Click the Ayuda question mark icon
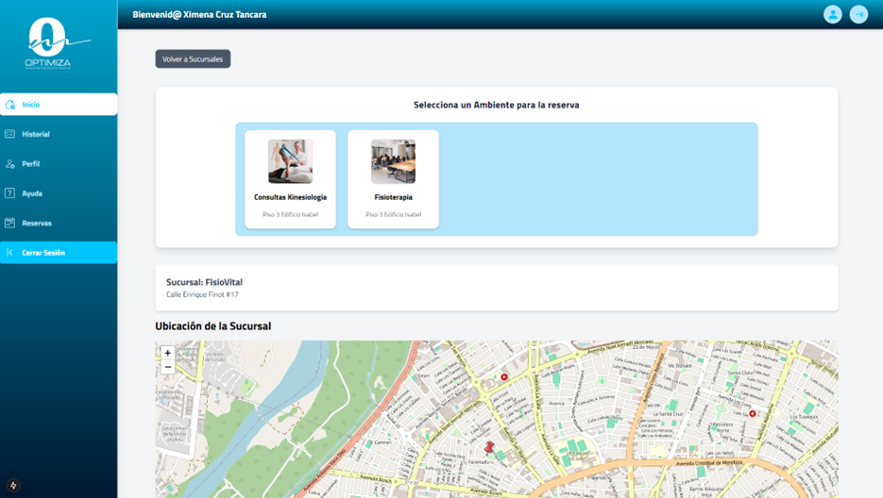 (x=10, y=193)
